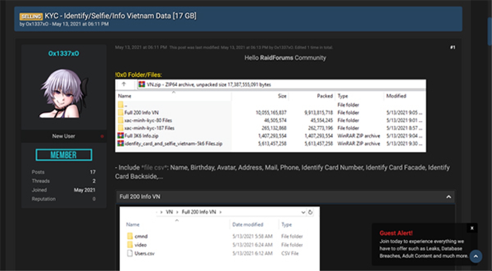Click the VN.zip archive icon

point(142,84)
